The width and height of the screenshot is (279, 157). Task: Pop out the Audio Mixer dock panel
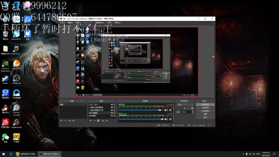pos(174,101)
